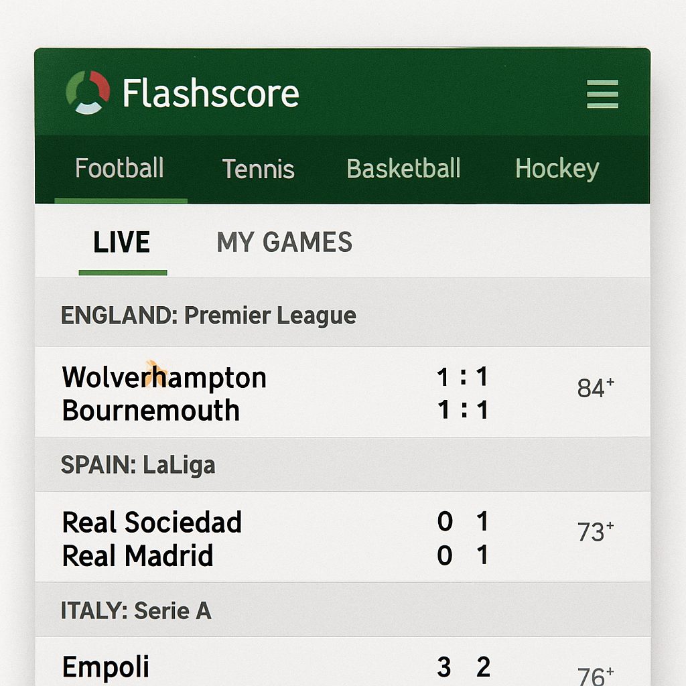The image size is (686, 686).
Task: Select the Football sport icon tab
Action: pos(119,169)
